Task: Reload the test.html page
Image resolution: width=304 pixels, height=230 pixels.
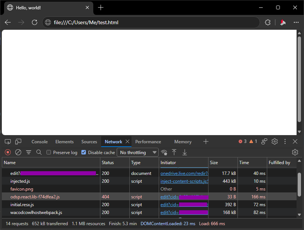Action: tap(35, 22)
